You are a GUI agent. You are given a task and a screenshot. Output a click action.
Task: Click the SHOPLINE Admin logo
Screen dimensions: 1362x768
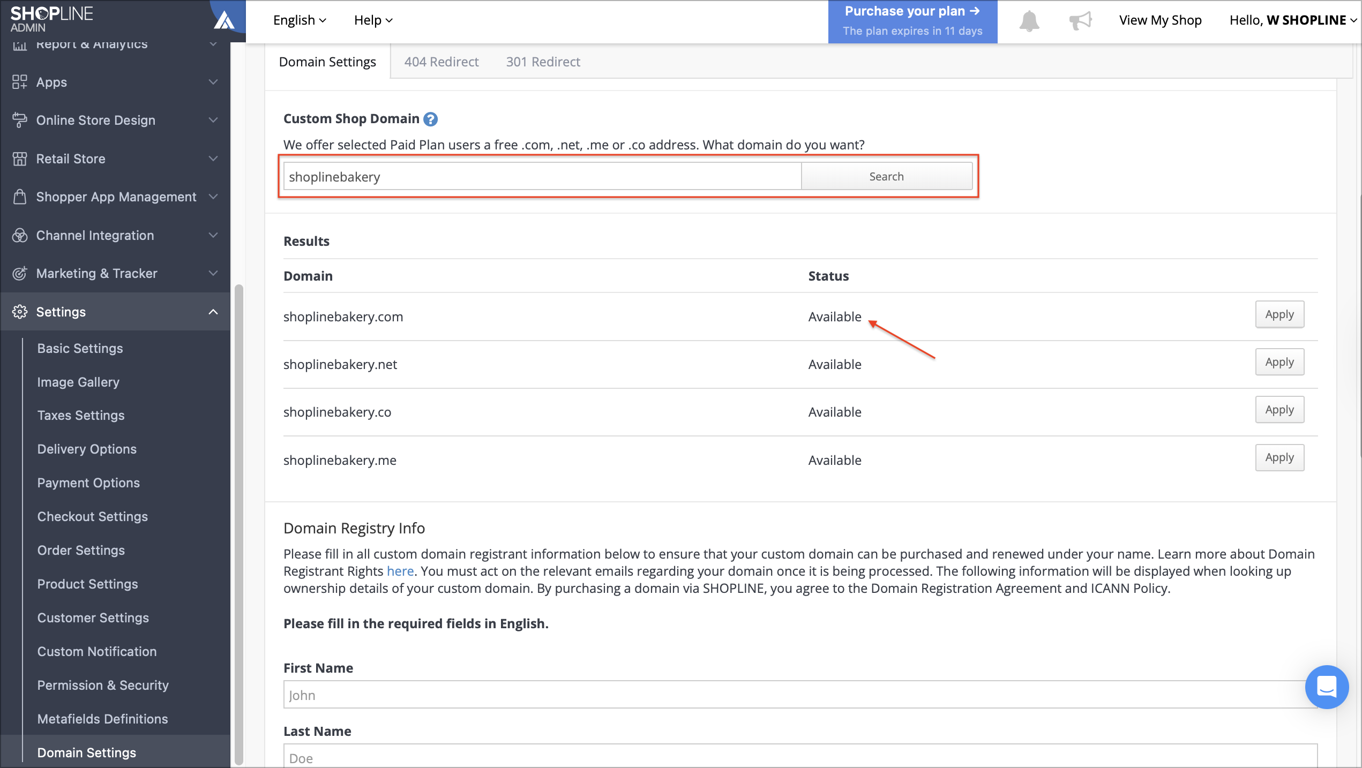click(x=51, y=19)
